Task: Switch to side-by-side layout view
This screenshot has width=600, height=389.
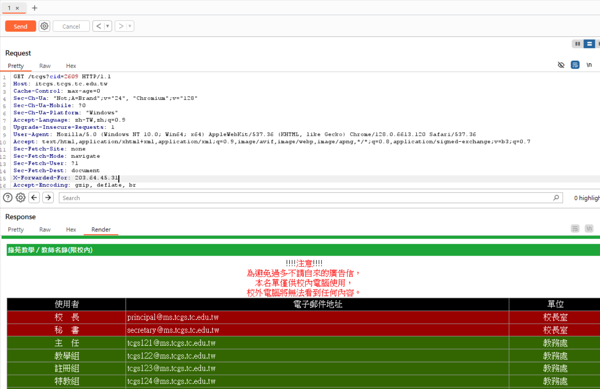Action: pos(578,44)
